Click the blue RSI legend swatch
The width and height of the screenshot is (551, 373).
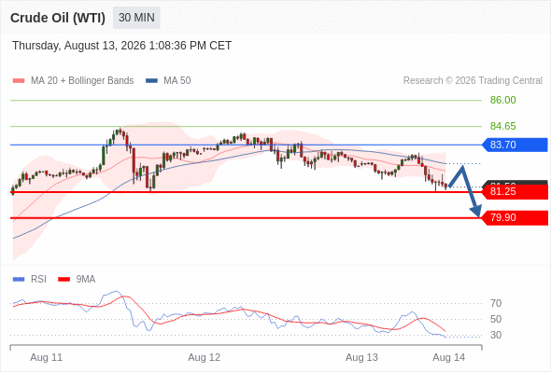tap(19, 280)
